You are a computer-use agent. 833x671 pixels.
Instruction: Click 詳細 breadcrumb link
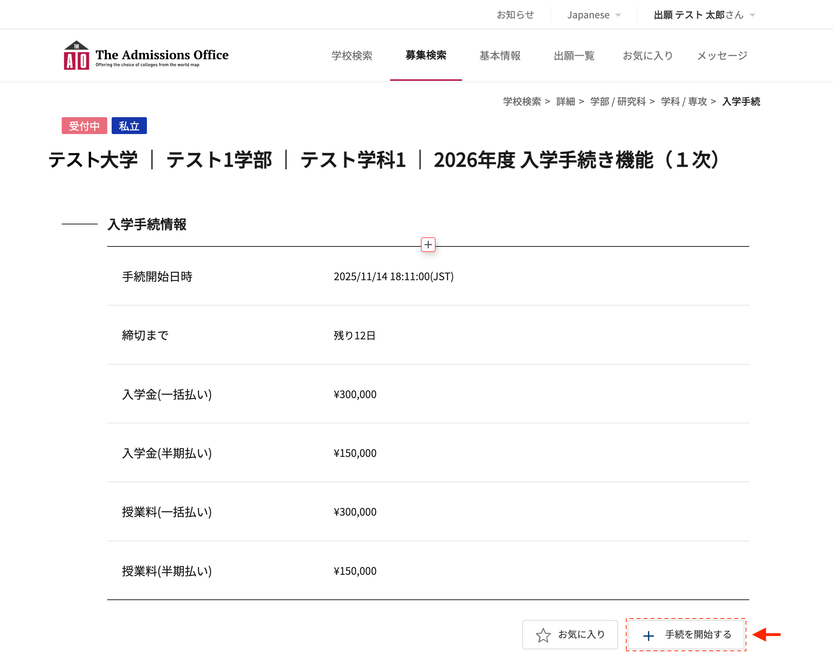click(x=565, y=101)
